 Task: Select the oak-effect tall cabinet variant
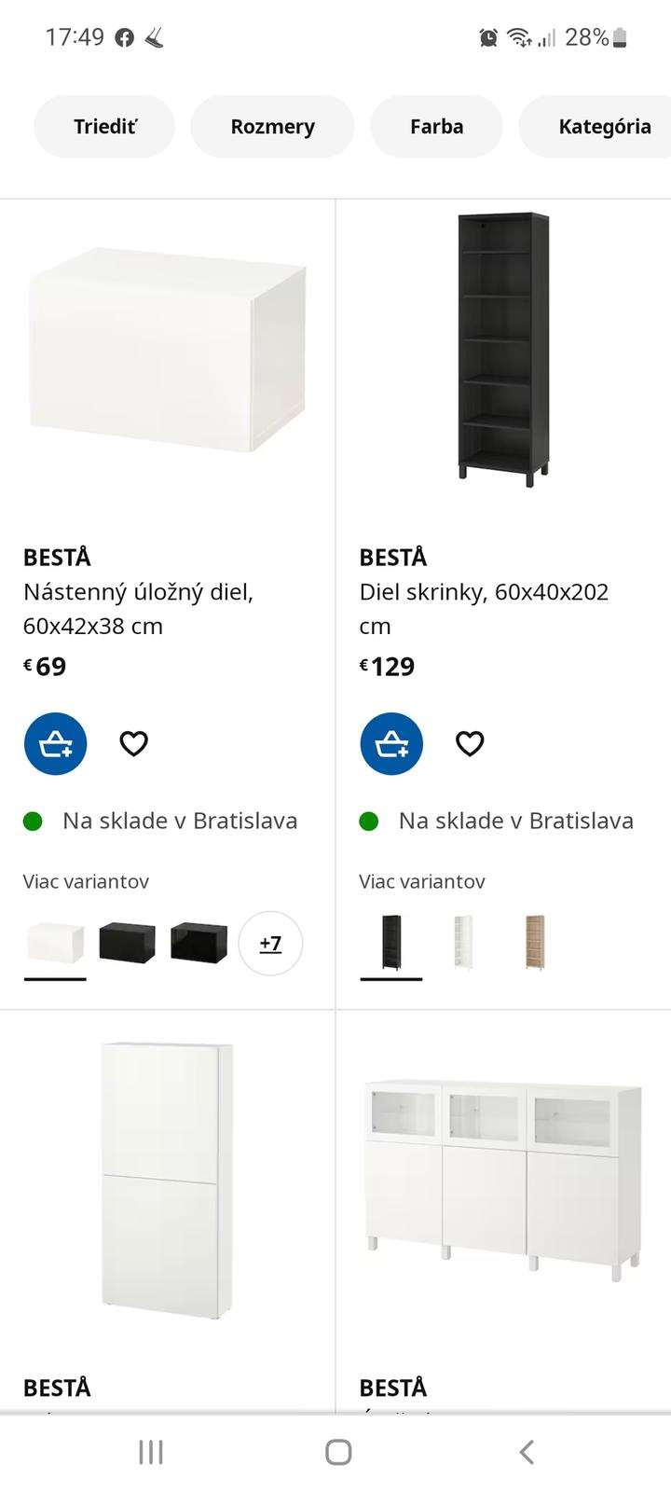[534, 942]
